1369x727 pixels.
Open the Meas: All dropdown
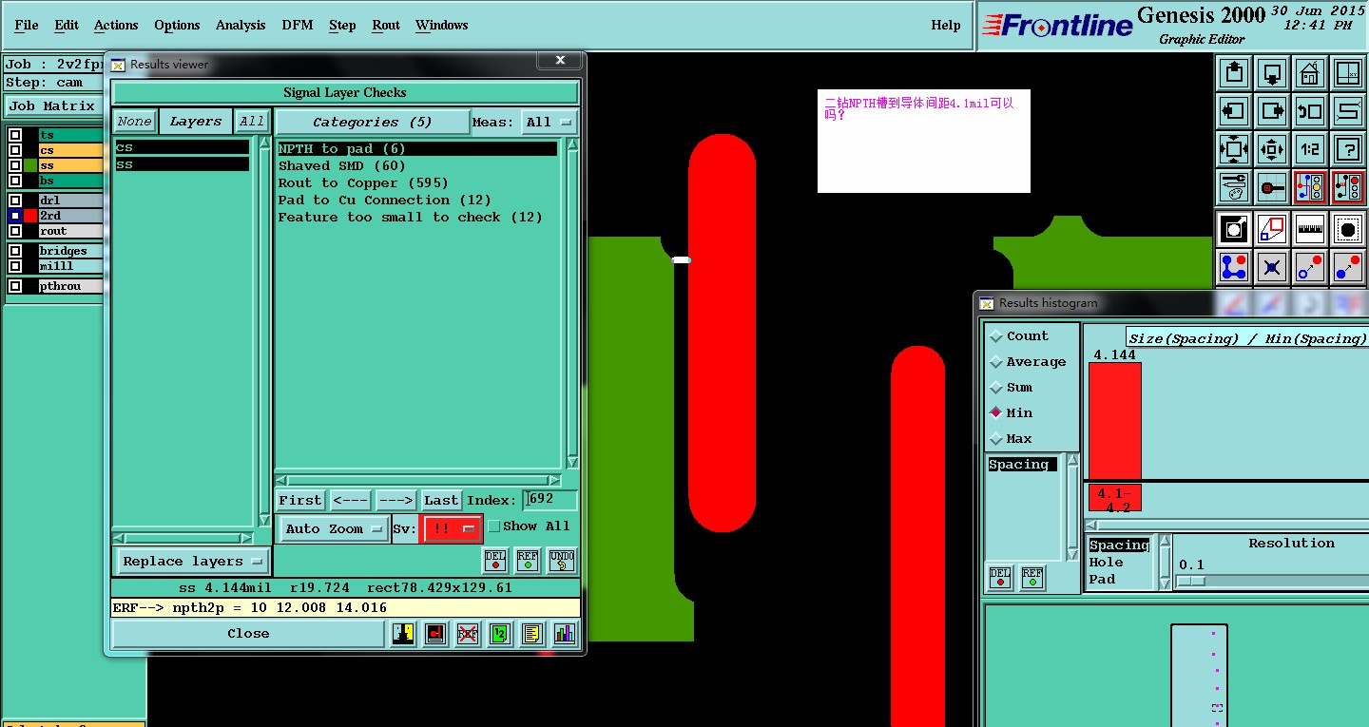[x=550, y=123]
